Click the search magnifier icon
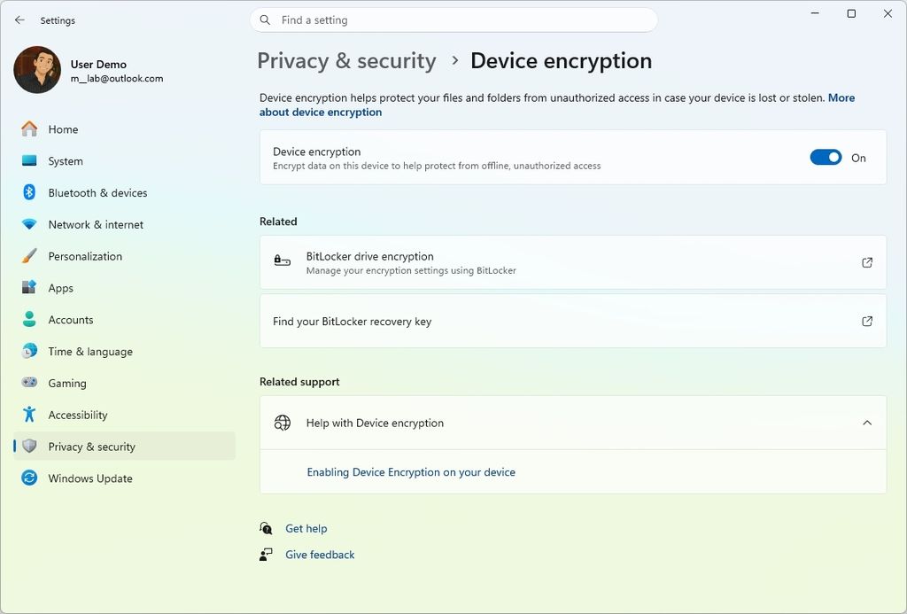This screenshot has height=614, width=907. pyautogui.click(x=265, y=20)
